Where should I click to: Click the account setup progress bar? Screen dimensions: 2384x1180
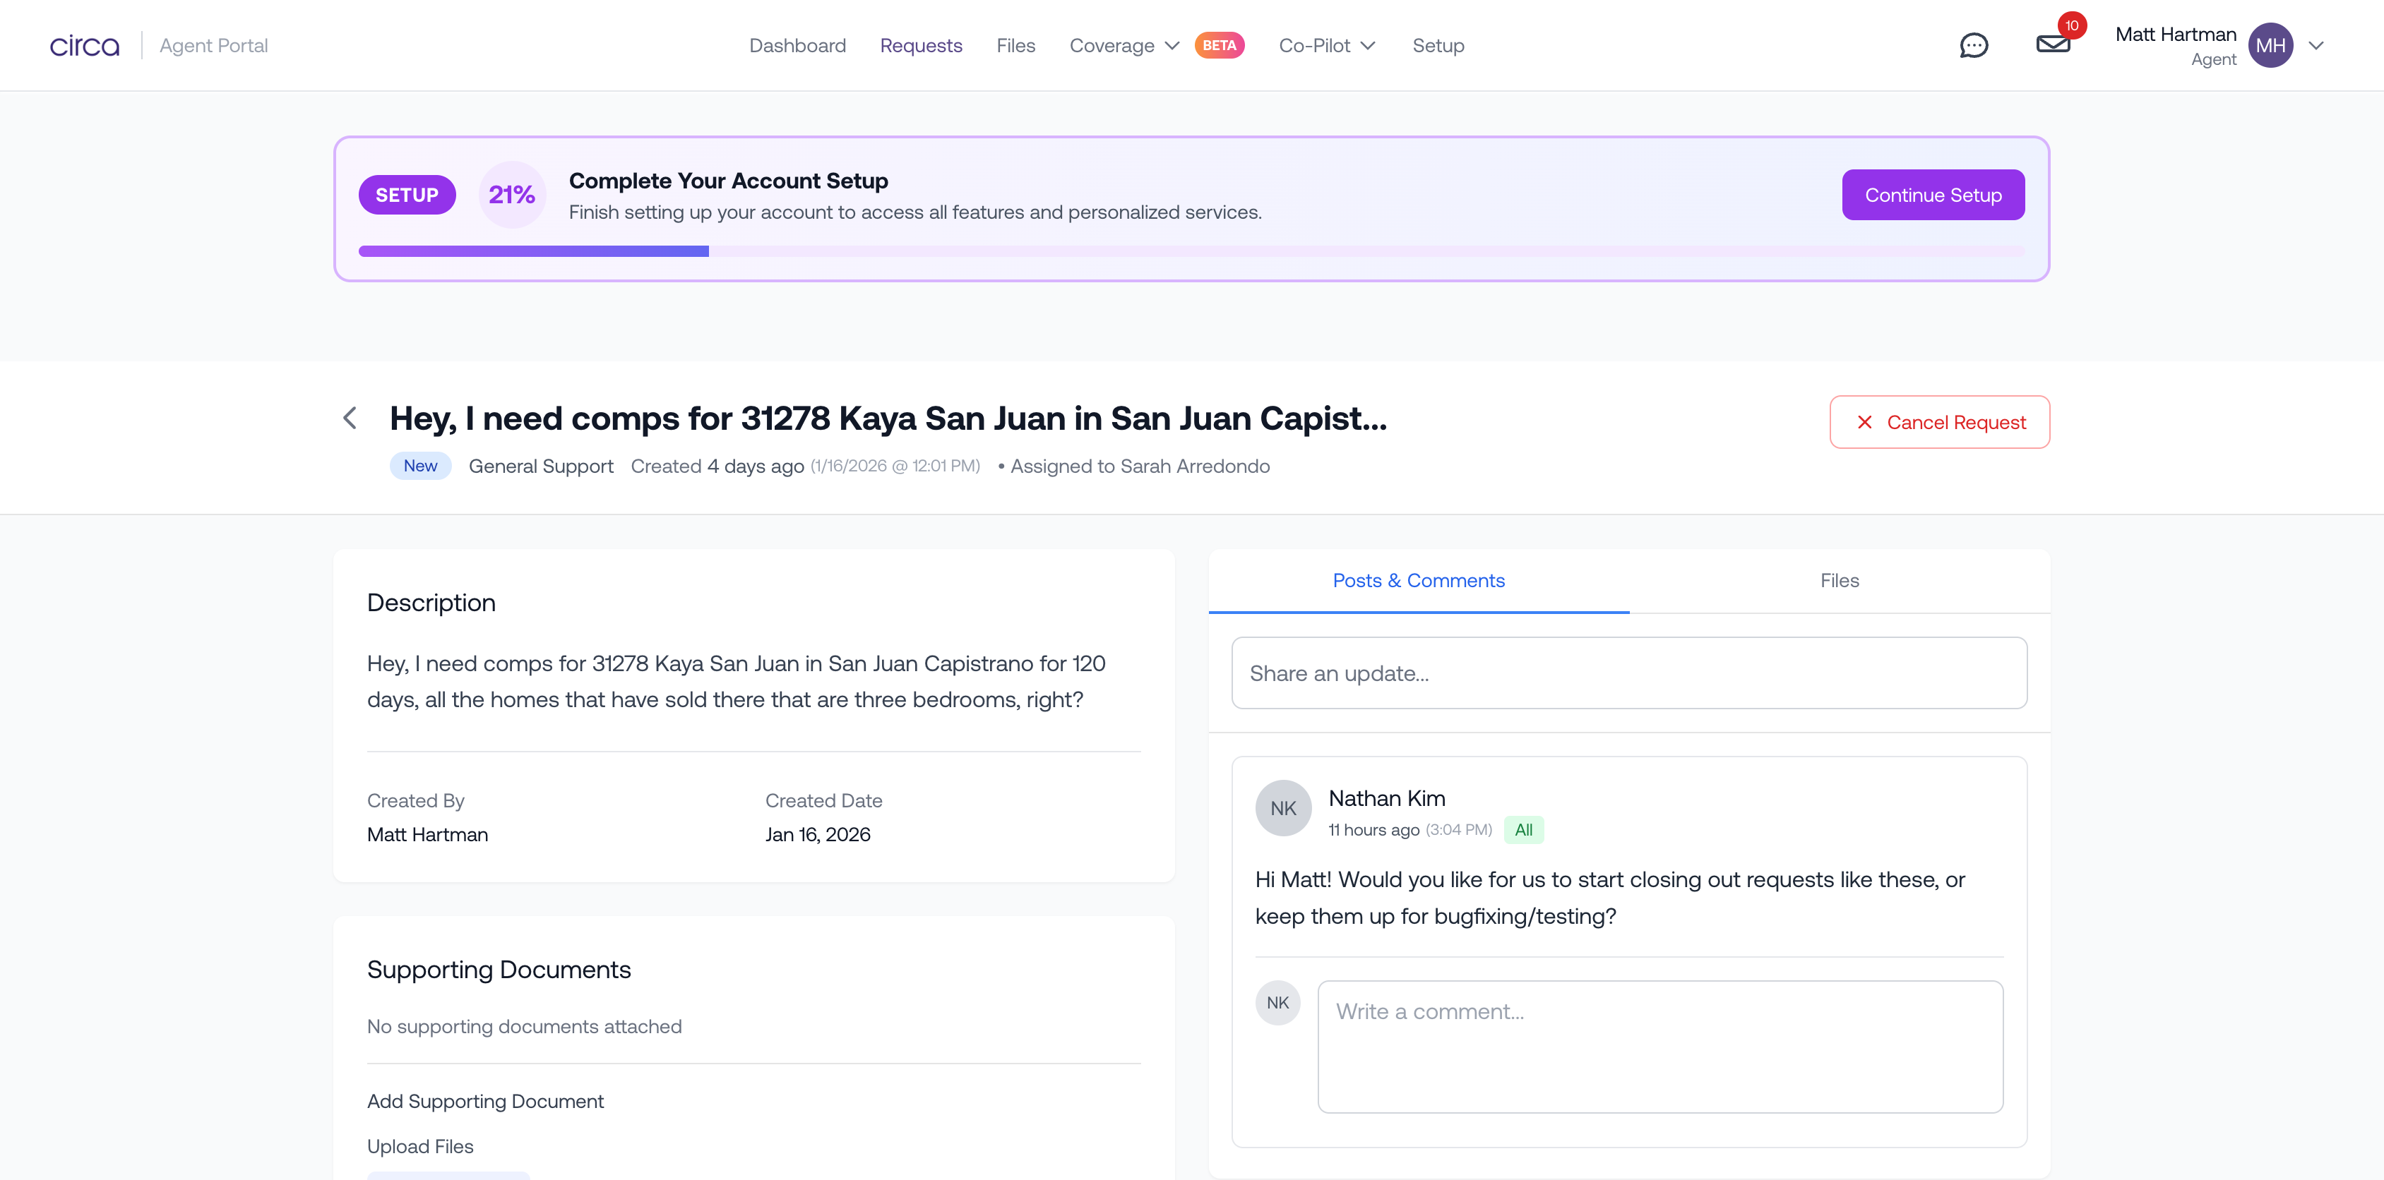pyautogui.click(x=1190, y=251)
